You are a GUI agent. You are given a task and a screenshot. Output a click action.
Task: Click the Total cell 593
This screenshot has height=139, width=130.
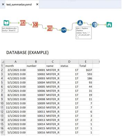click(86, 74)
